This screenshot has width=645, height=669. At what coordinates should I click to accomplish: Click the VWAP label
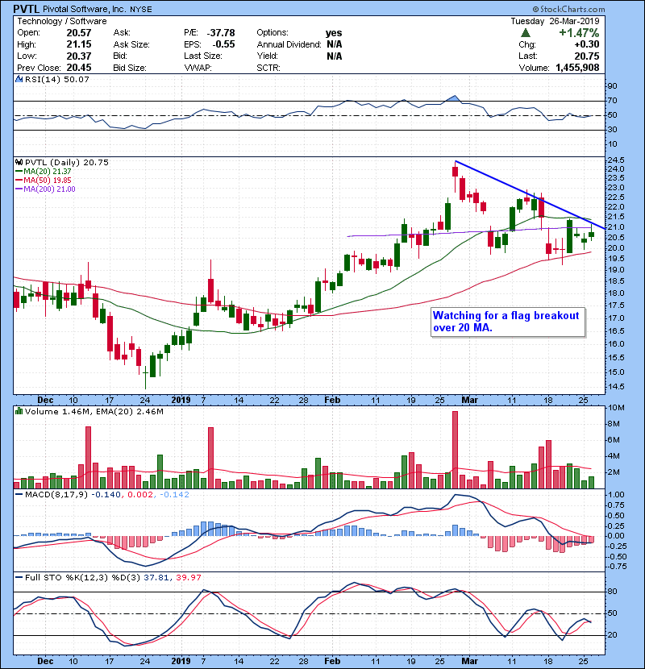[198, 68]
